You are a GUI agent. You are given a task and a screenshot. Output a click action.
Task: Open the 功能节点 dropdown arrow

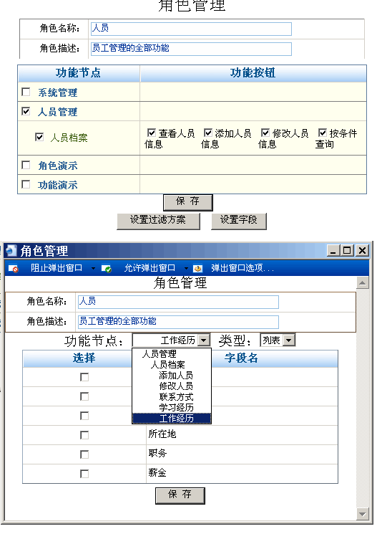[204, 340]
